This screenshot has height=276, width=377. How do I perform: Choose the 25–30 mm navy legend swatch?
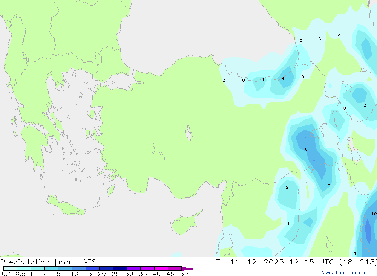coord(120,268)
